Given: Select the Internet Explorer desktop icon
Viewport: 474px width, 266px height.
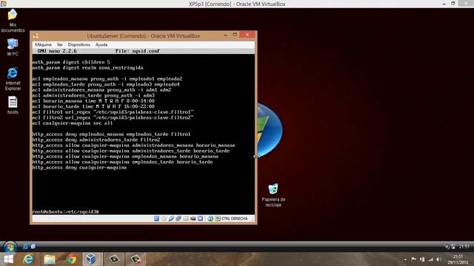Looking at the screenshot, I should click(x=13, y=79).
